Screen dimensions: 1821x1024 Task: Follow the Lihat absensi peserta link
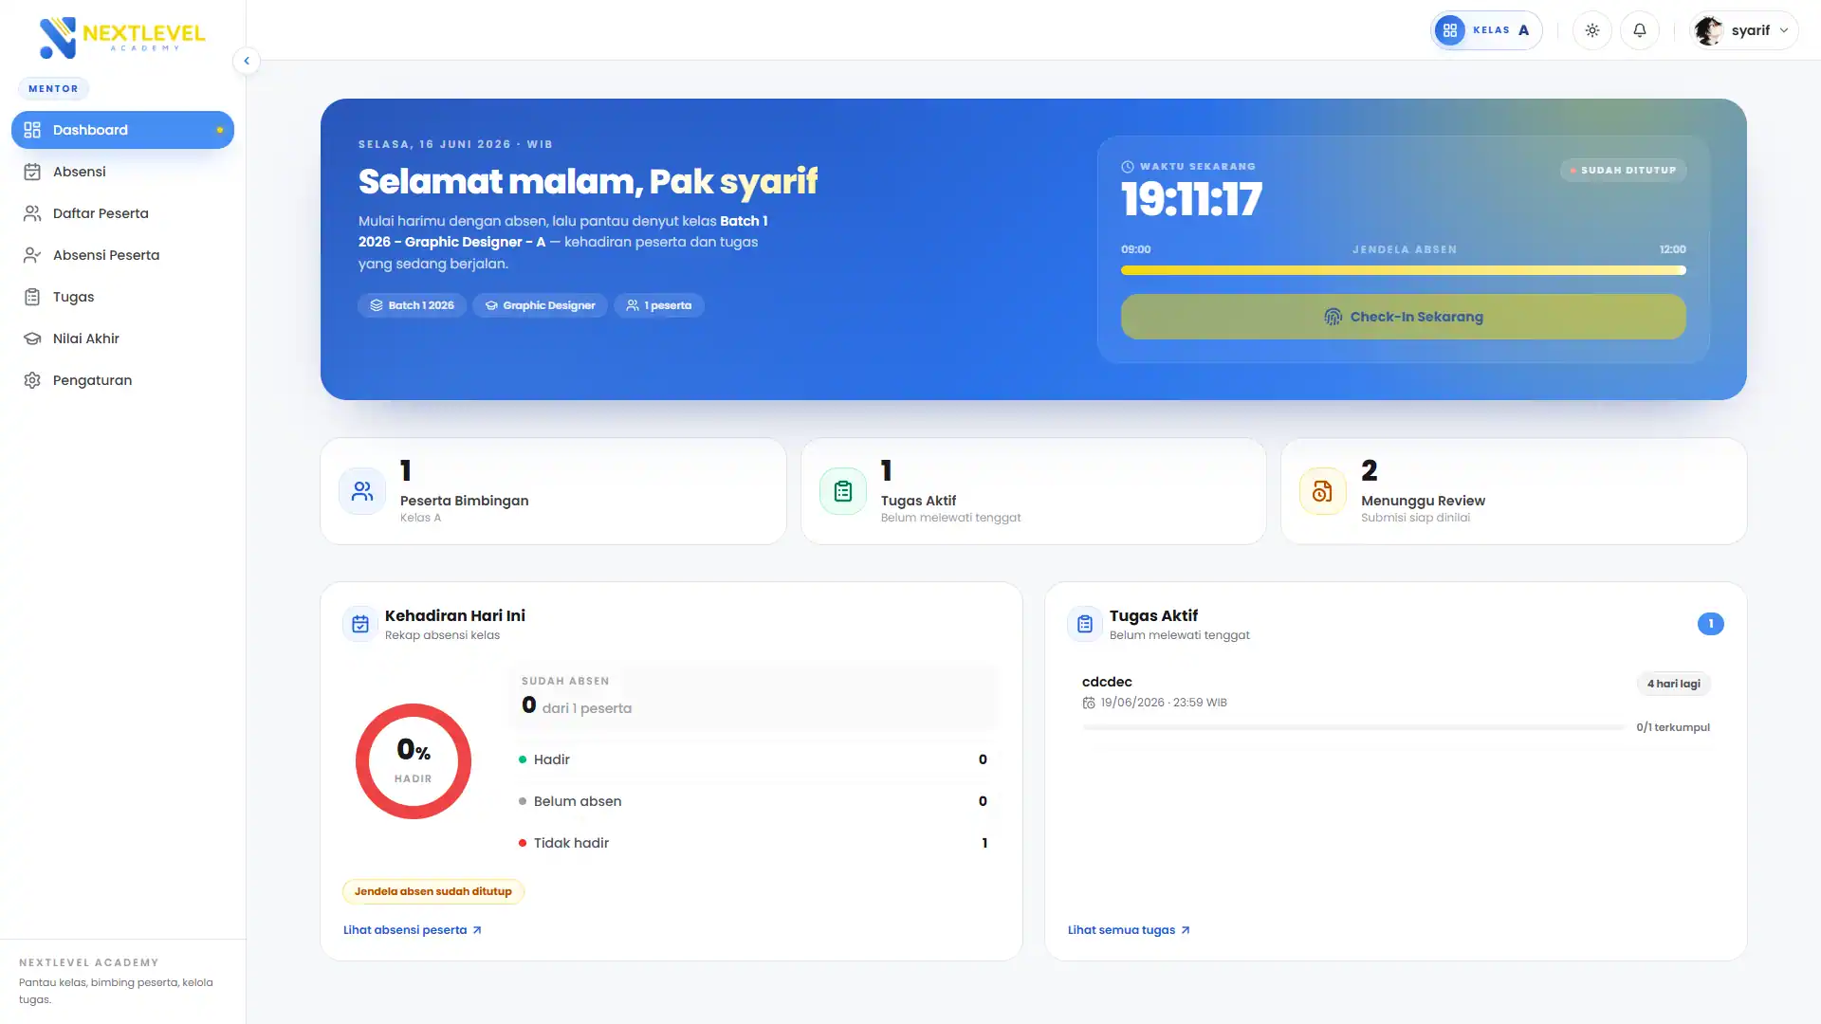coord(413,930)
